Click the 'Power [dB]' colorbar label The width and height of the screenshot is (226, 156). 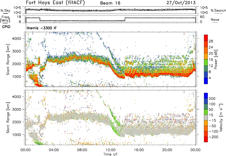216,59
